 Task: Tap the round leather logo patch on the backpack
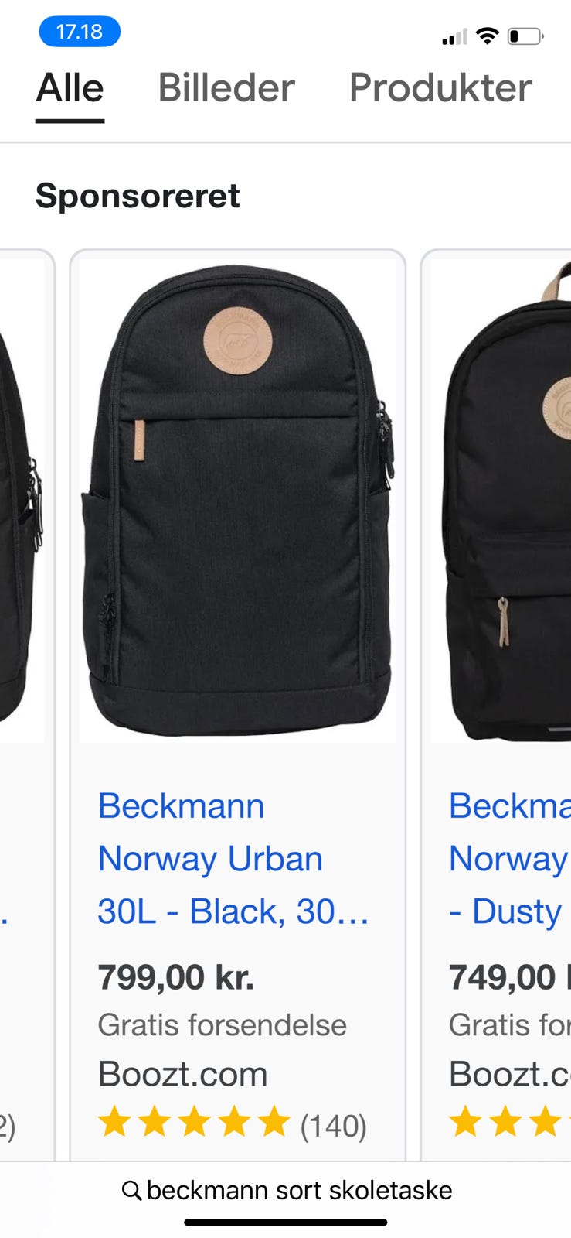(238, 341)
